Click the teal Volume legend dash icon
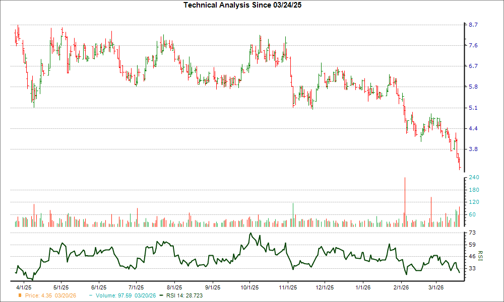The height and width of the screenshot is (302, 504). [91, 296]
